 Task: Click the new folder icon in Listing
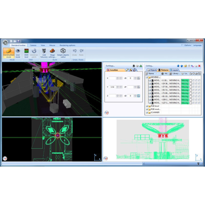pos(185,66)
